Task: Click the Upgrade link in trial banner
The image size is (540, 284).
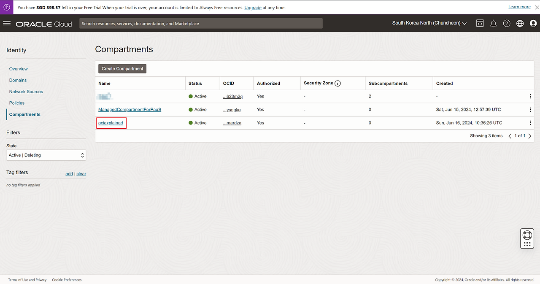Action: click(x=253, y=8)
